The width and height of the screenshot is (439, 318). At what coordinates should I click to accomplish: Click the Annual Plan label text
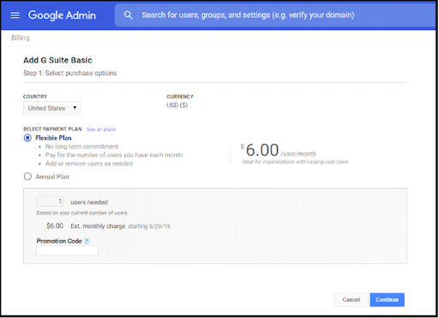(x=52, y=177)
